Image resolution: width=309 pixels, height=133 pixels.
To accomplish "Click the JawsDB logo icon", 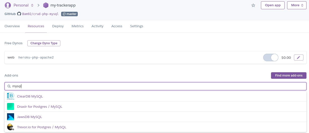I will [11, 117].
